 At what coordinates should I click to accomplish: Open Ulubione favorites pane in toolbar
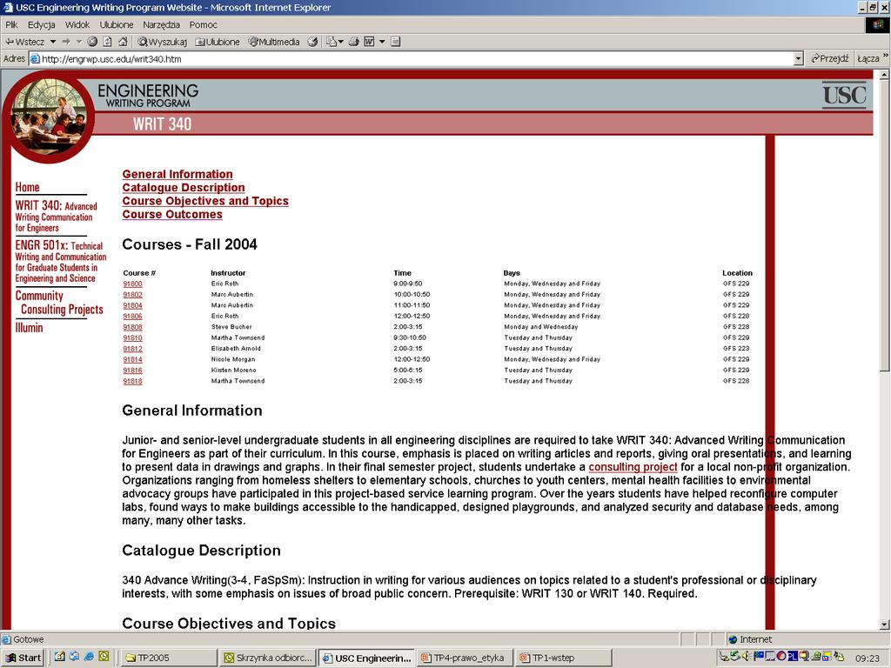pos(217,42)
